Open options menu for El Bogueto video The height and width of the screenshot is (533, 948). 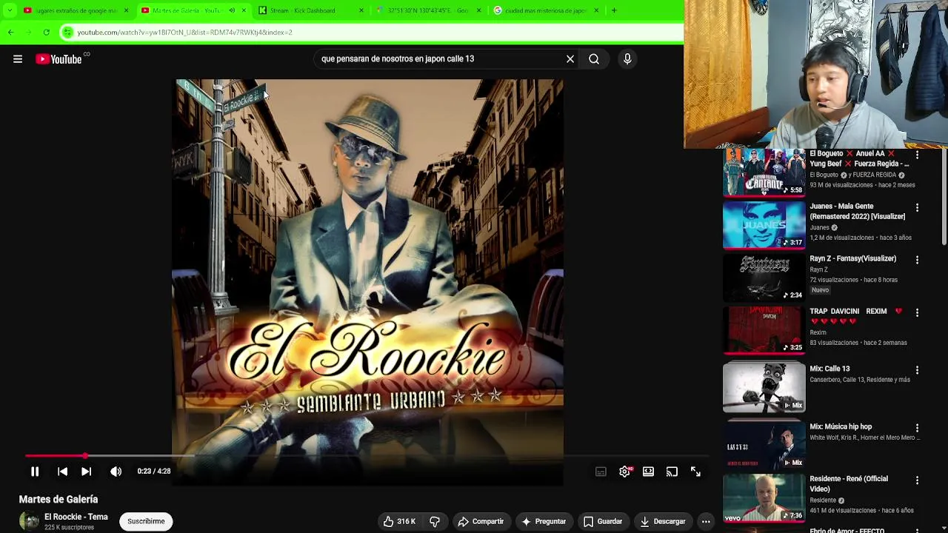(917, 155)
